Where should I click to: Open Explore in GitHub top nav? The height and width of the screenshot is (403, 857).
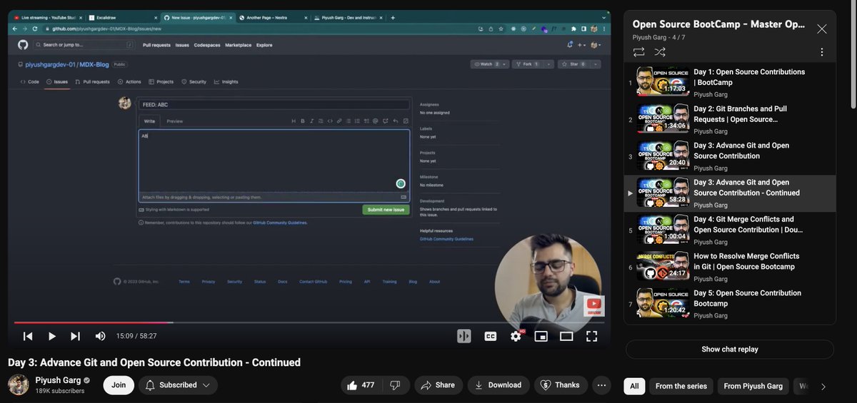pyautogui.click(x=264, y=45)
